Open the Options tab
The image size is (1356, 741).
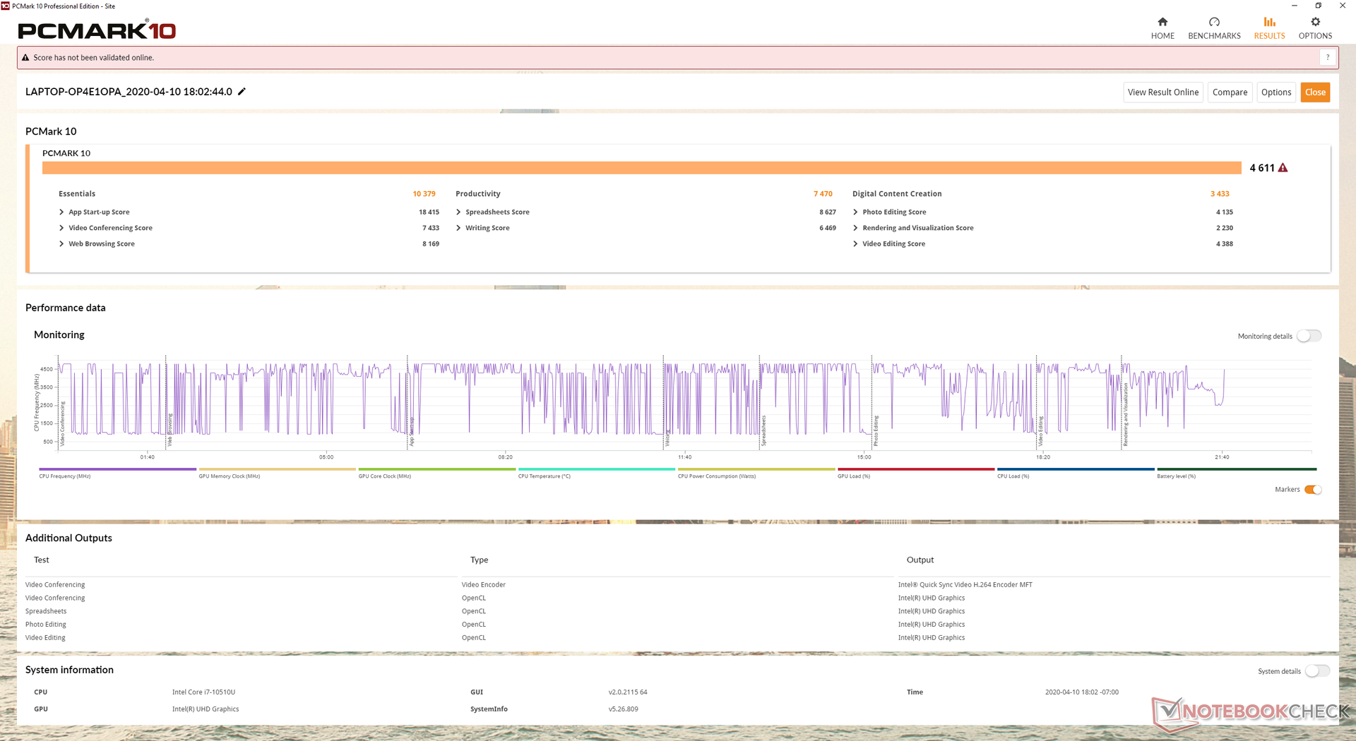coord(1315,28)
